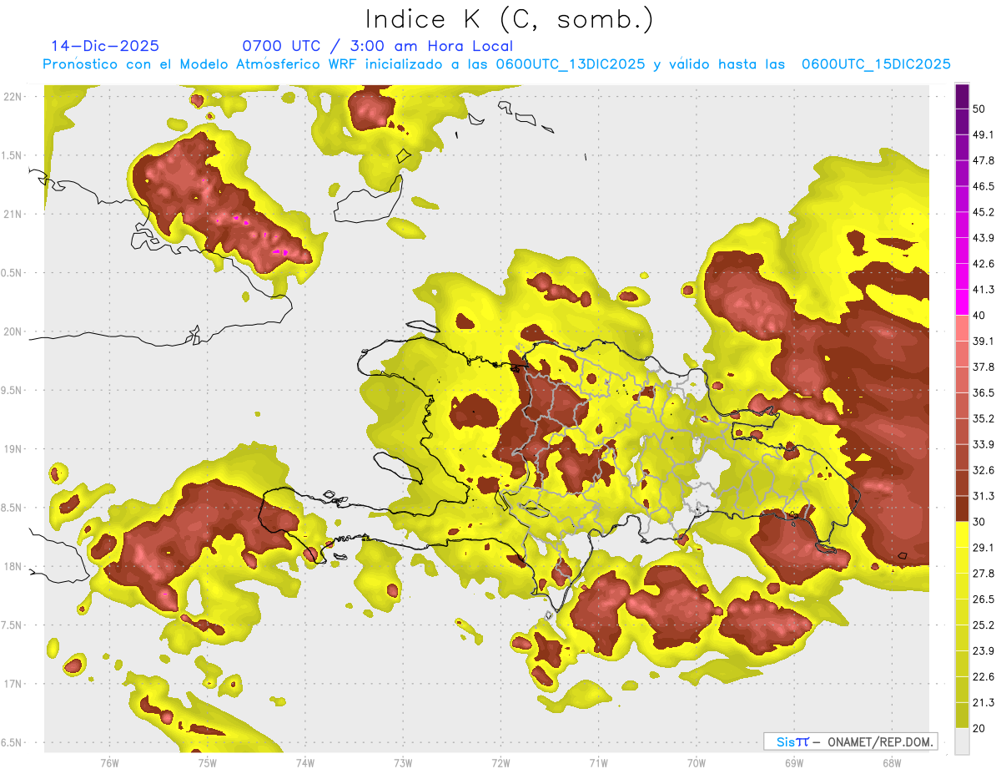Screen dimensions: 1001x774
Task: Click the color bar value 29.1
Action: pyautogui.click(x=983, y=547)
